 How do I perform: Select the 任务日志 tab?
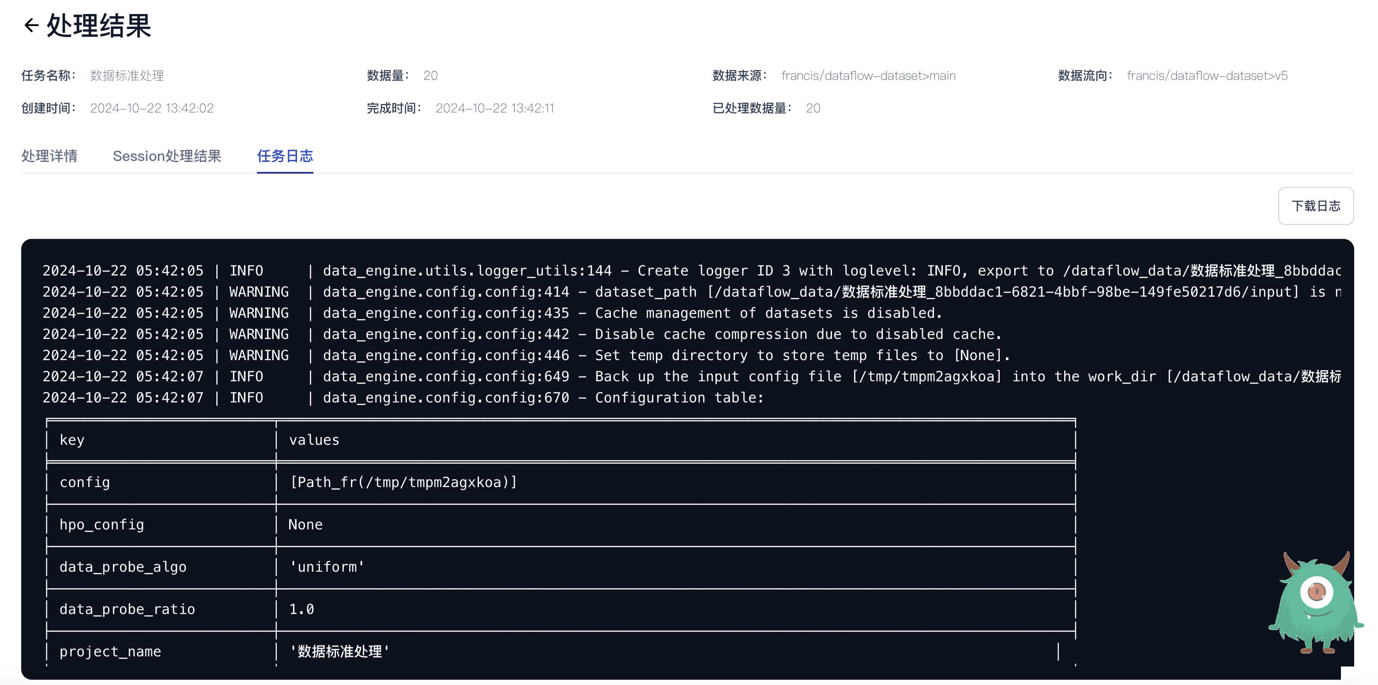point(285,156)
